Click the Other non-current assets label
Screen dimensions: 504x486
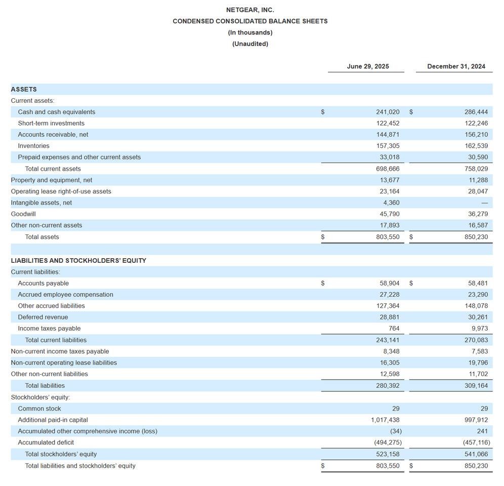pos(47,225)
